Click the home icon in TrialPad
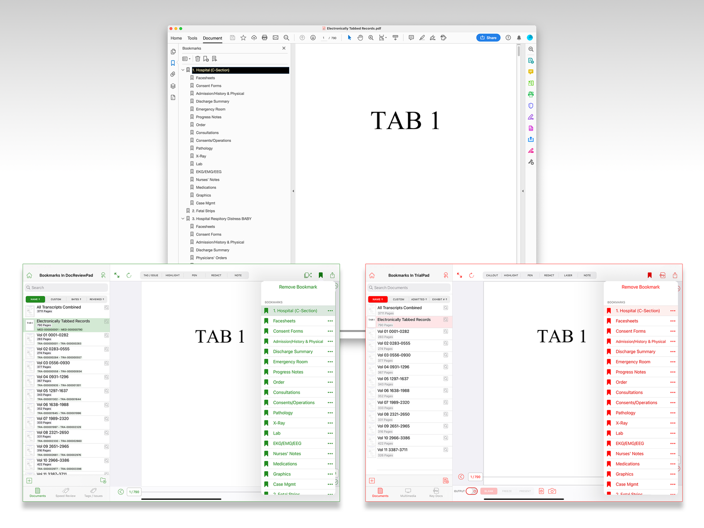This screenshot has width=704, height=528. [372, 275]
